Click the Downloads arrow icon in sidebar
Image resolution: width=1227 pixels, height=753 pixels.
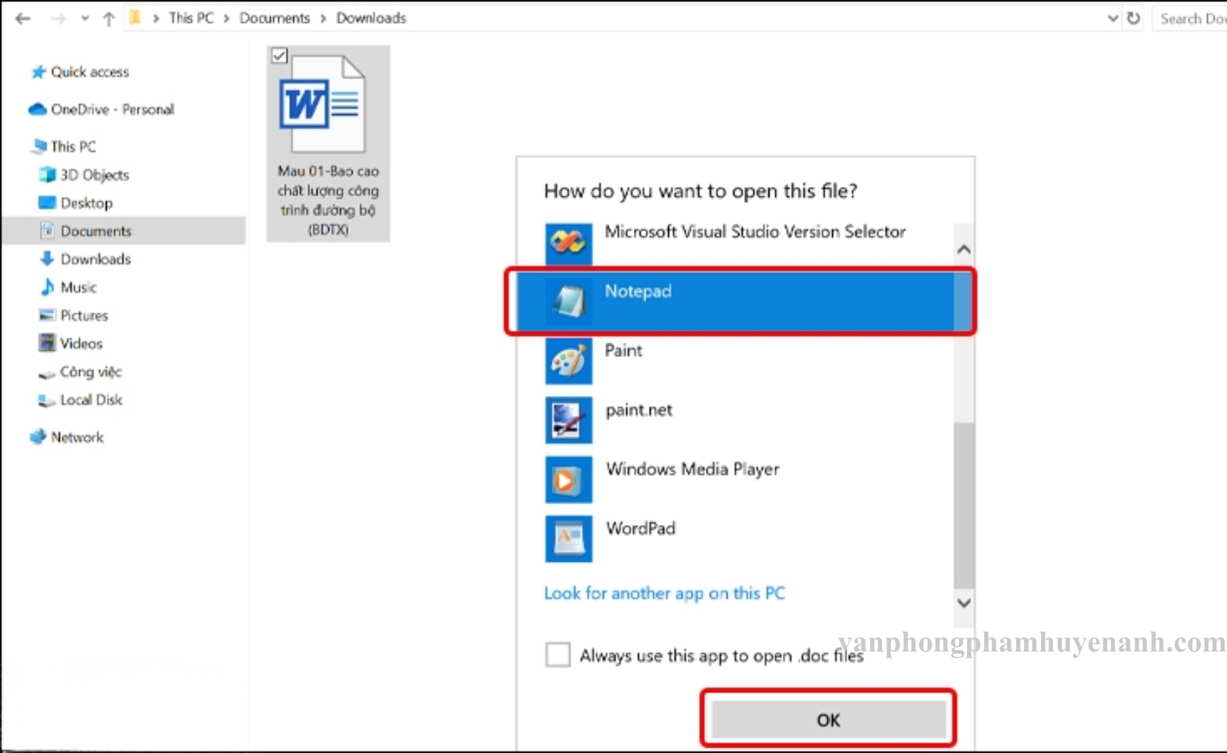point(47,258)
